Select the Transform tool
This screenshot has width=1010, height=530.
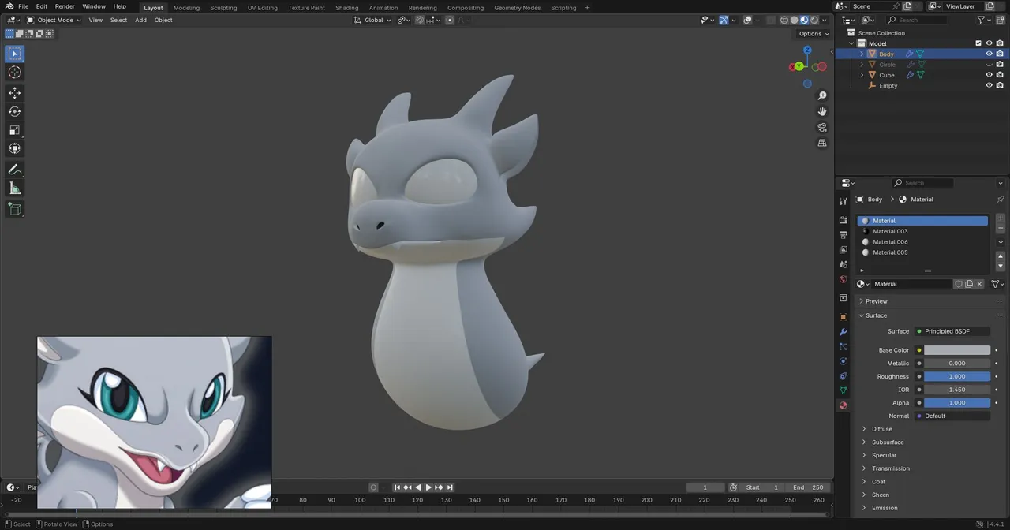coord(15,148)
